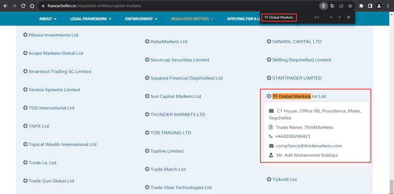Screen dimensions: 394x194
Task: Click the address bar URL
Action: [x=94, y=6]
